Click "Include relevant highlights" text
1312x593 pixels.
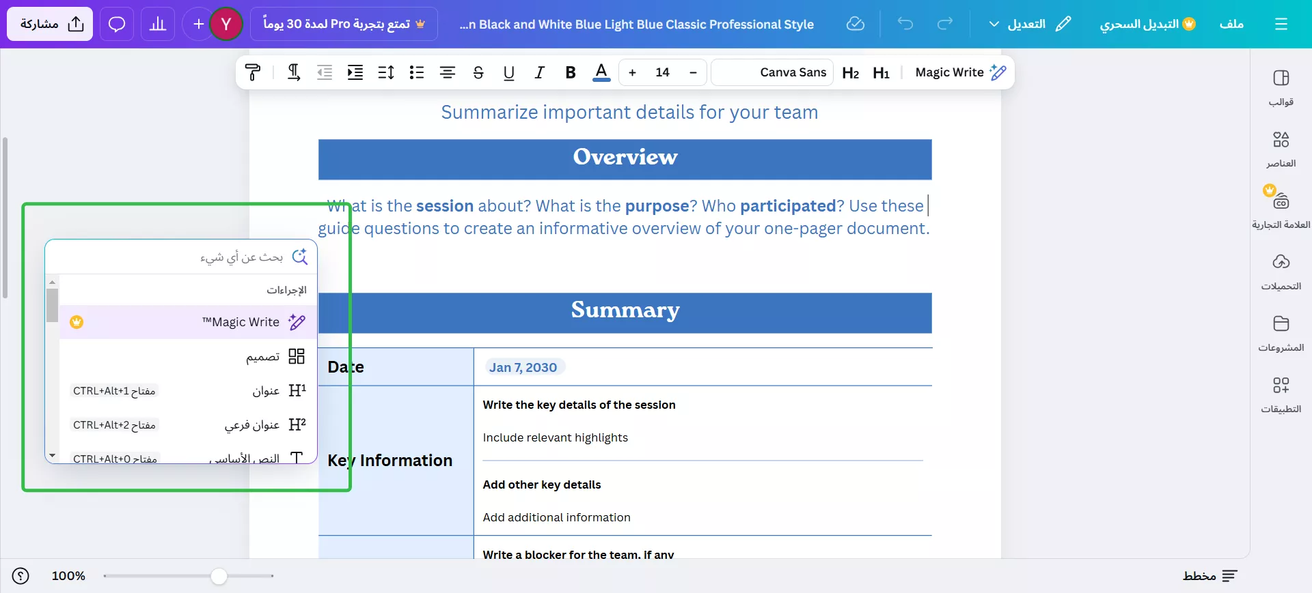click(x=555, y=437)
